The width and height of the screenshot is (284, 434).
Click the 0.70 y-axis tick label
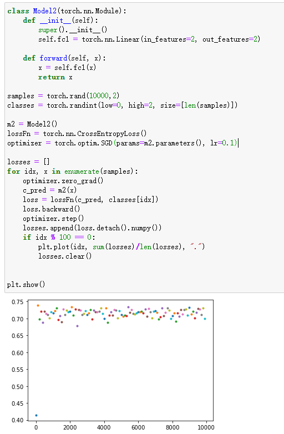click(17, 319)
